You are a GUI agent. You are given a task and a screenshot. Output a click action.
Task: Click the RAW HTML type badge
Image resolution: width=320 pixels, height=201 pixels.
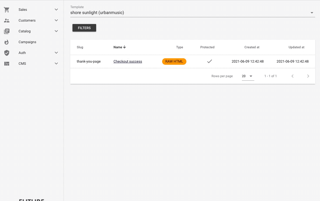174,61
